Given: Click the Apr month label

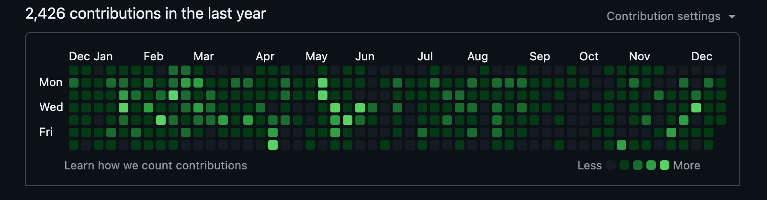Looking at the screenshot, I should [265, 56].
